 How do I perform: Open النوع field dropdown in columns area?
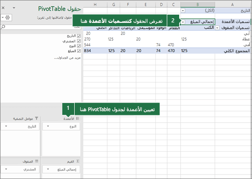[48, 126]
